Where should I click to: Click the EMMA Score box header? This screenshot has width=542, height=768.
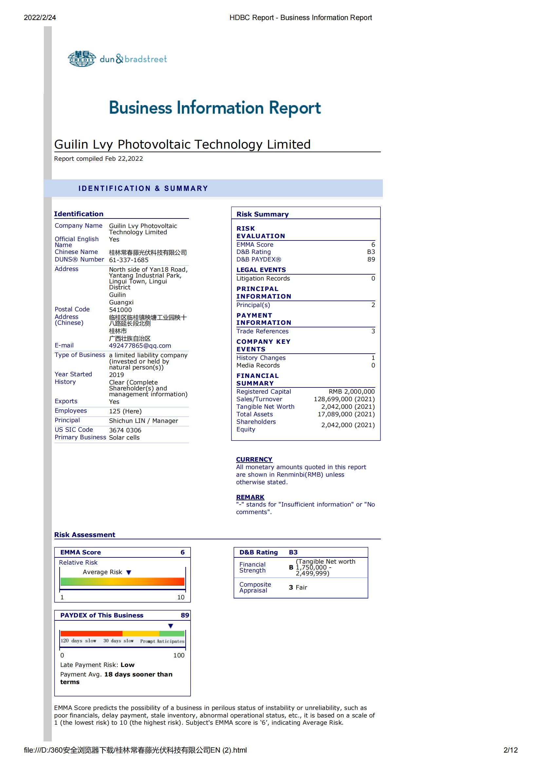pos(122,552)
